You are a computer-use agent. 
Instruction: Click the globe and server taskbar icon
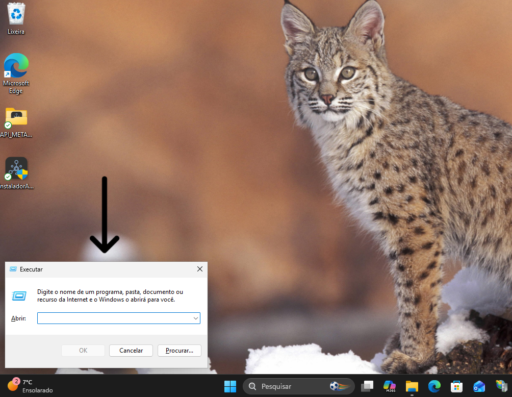coord(501,386)
